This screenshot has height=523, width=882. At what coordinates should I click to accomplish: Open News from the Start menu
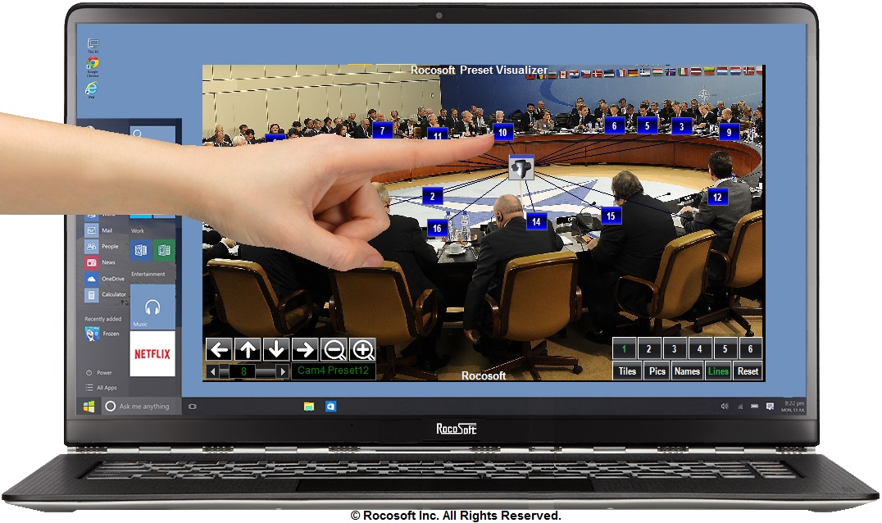coord(101,262)
